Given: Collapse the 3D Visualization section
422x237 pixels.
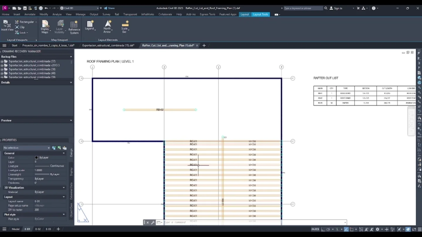Looking at the screenshot, I should click(64, 188).
